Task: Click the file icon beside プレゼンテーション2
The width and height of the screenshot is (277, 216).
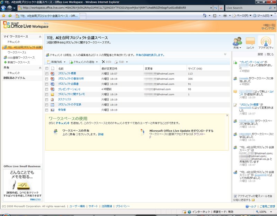Action: coord(52,89)
